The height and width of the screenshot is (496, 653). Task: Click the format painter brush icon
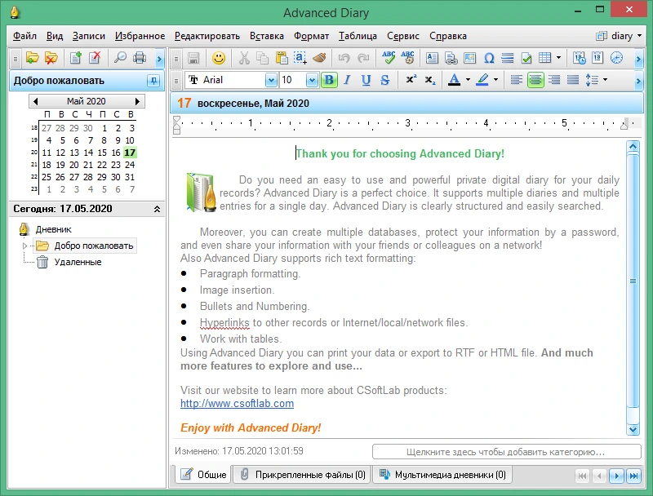coord(319,58)
